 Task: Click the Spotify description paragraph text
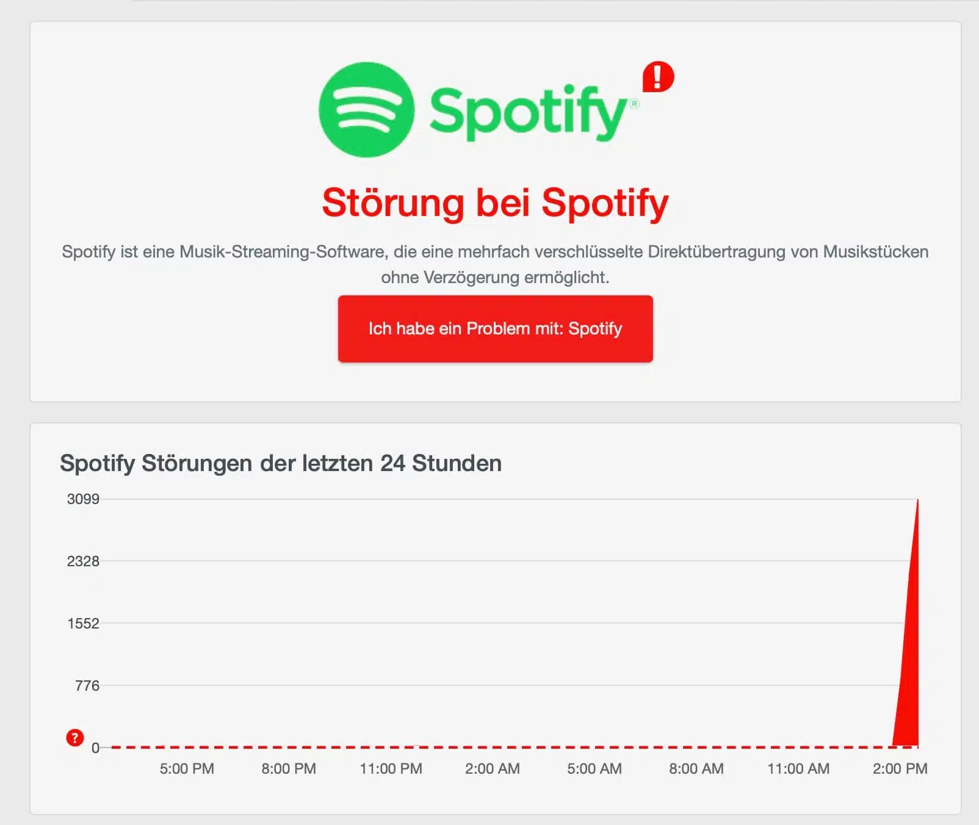(x=495, y=264)
